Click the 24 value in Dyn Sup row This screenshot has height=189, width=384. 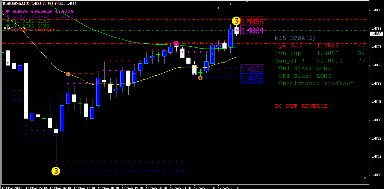(x=361, y=53)
